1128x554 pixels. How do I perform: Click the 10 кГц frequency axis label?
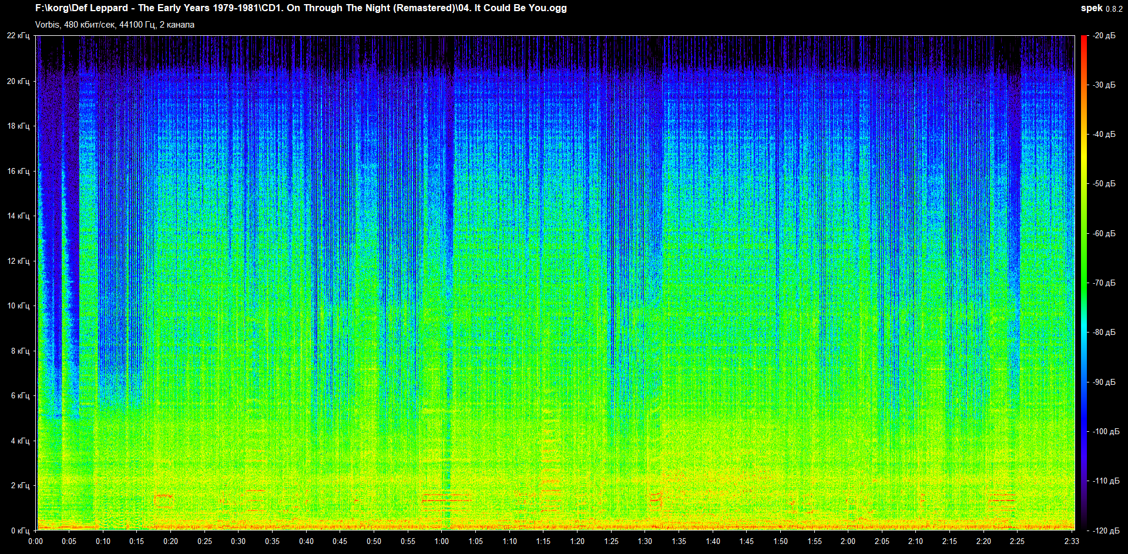point(18,306)
